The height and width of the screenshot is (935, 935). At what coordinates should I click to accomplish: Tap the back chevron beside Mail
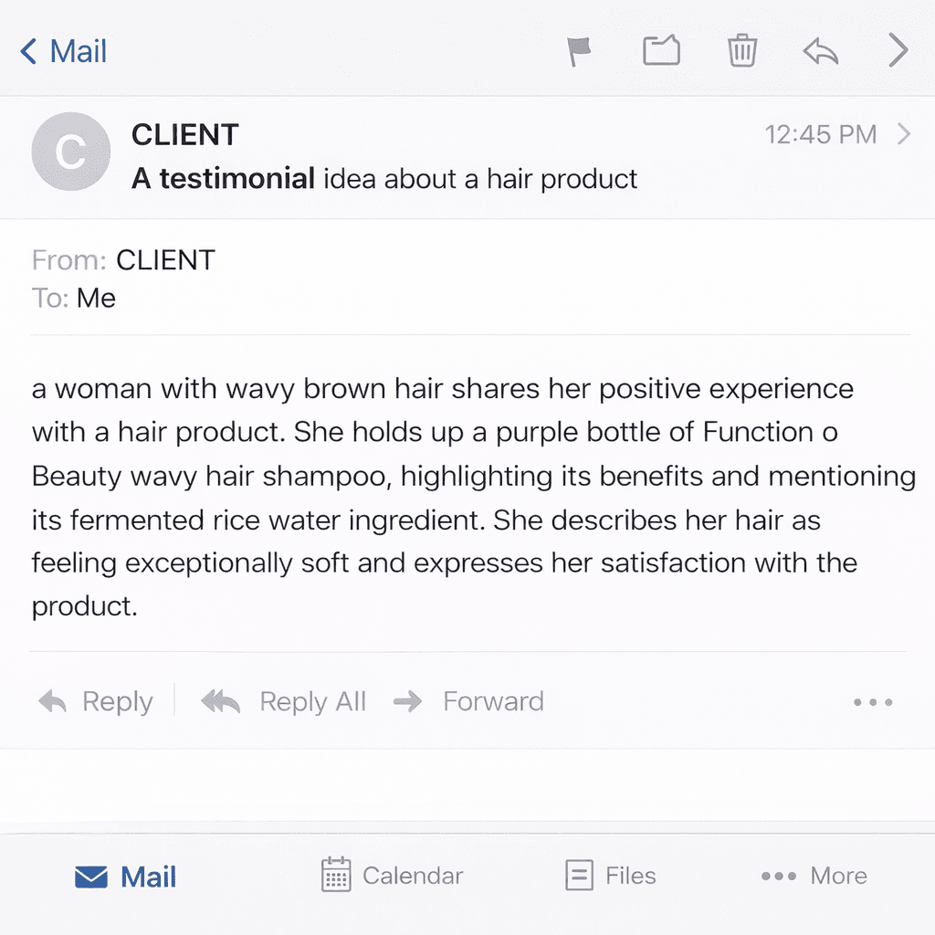[29, 51]
